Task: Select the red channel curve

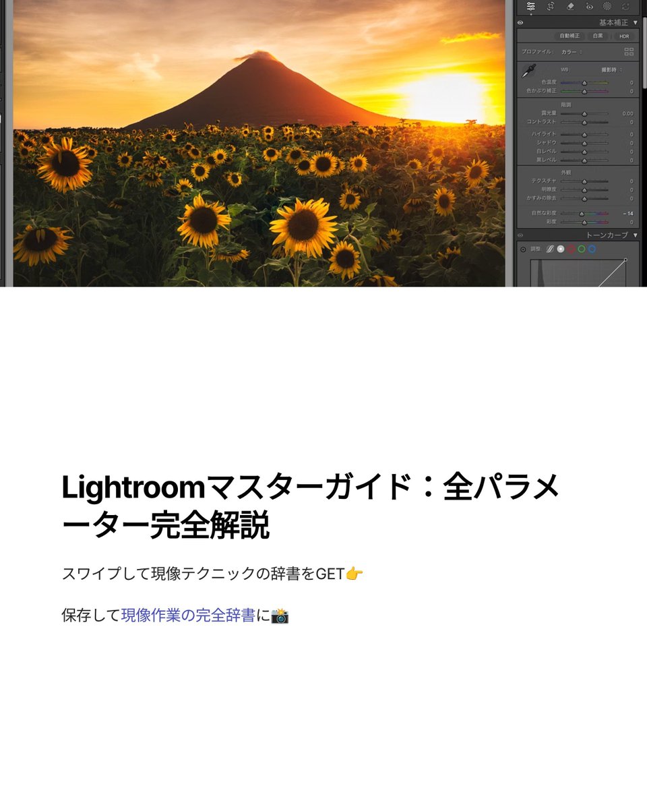Action: pos(571,249)
